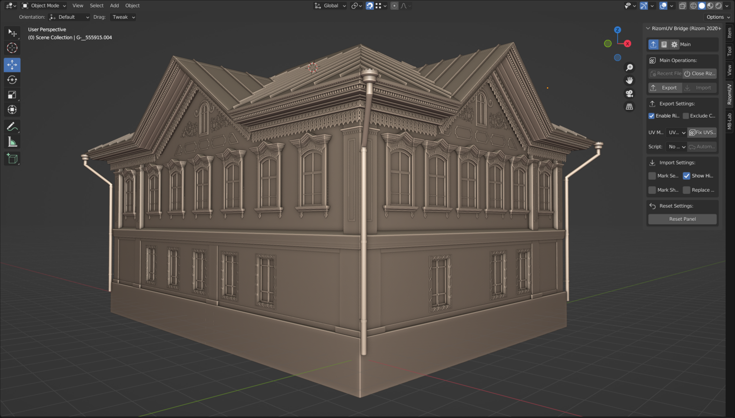Image resolution: width=735 pixels, height=418 pixels.
Task: Toggle proportional editing button
Action: [x=394, y=6]
